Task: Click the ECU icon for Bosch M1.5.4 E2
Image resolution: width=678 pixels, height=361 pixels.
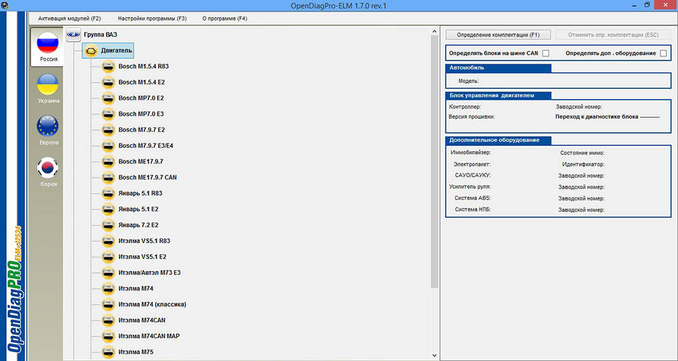Action: 108,82
